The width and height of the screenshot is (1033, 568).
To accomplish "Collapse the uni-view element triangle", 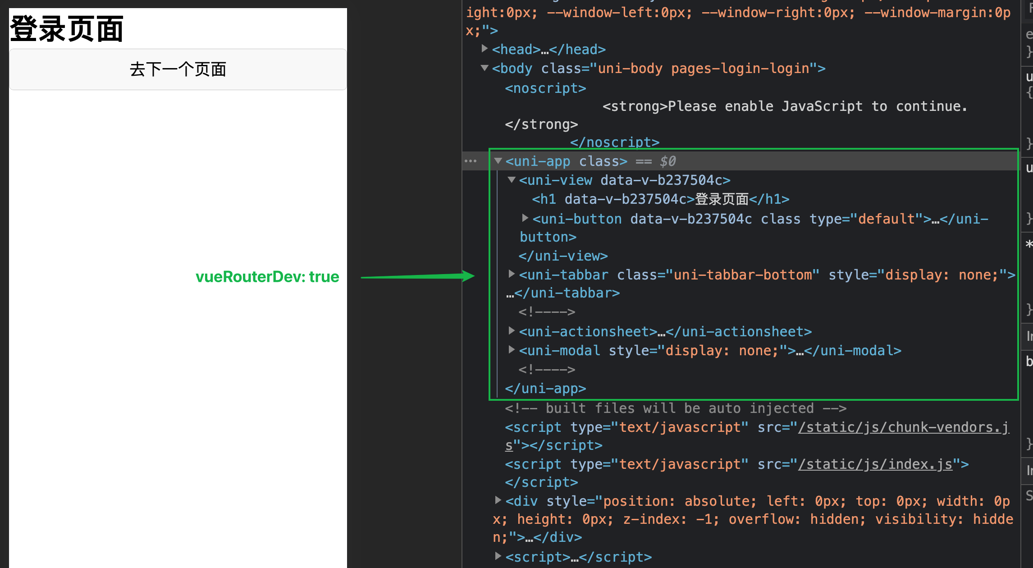I will (512, 180).
